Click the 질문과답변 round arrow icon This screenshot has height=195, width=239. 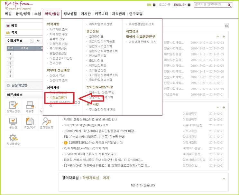[x=8, y=86]
